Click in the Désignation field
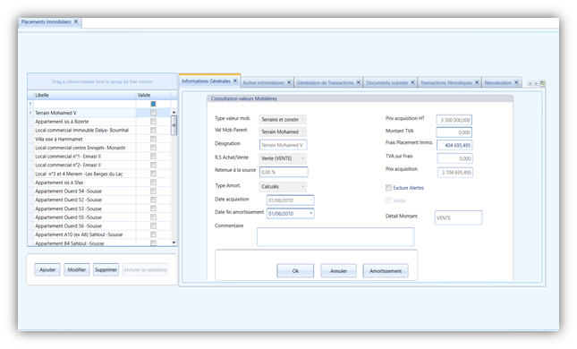 [x=283, y=145]
